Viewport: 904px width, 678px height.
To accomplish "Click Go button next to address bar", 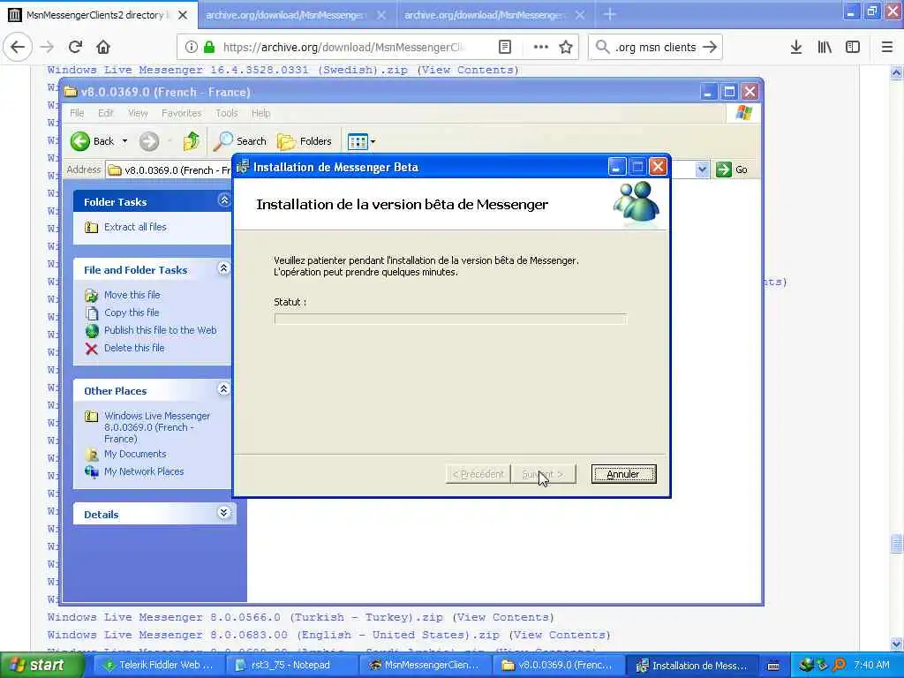I will point(732,169).
